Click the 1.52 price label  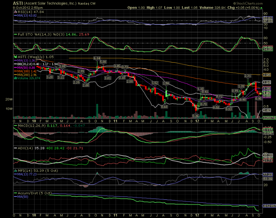click(x=155, y=83)
